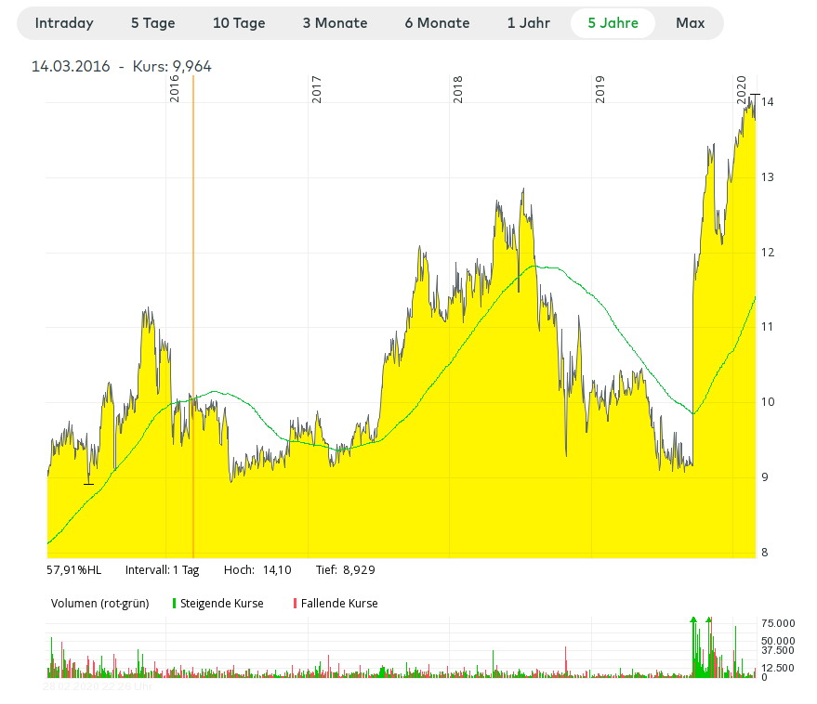Show the Max time range
The width and height of the screenshot is (817, 704).
(690, 23)
